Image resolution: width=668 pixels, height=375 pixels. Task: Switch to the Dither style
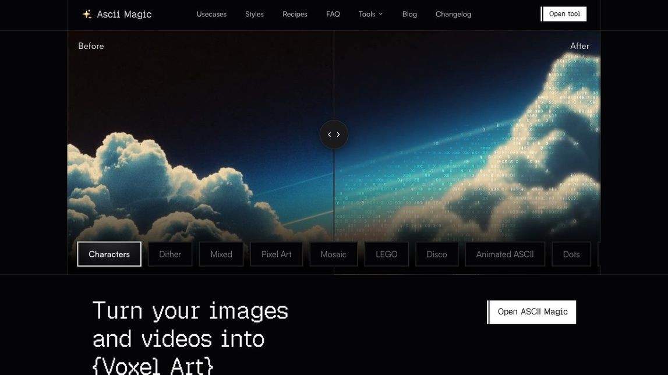pyautogui.click(x=170, y=254)
